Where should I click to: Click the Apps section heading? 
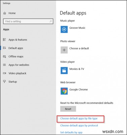click(x=6, y=29)
